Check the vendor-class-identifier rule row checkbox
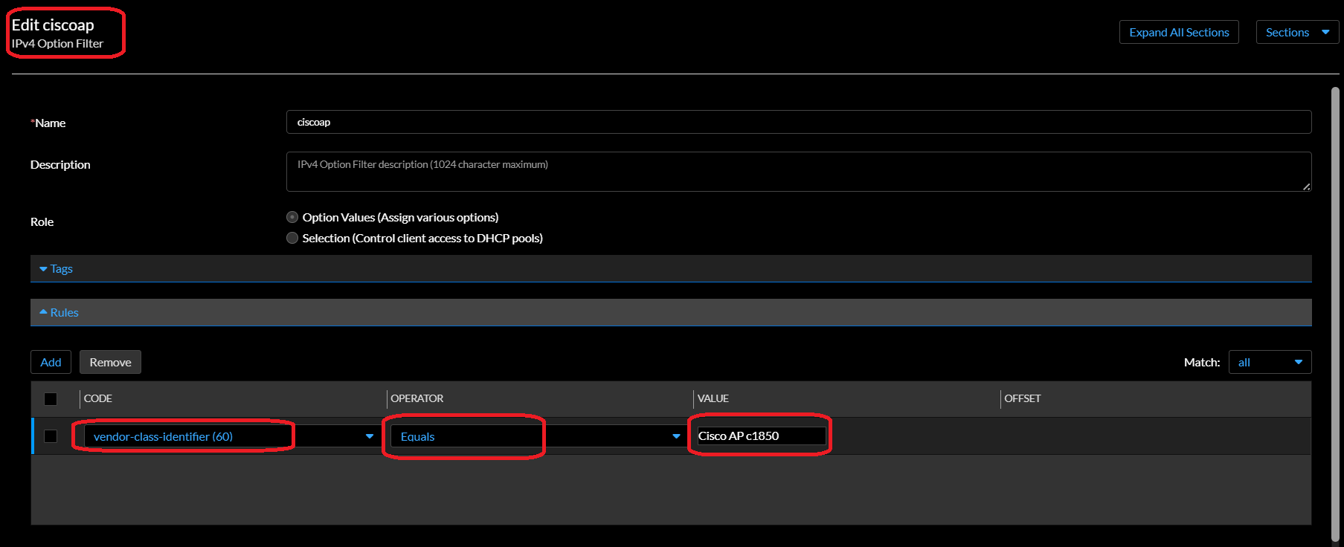1344x547 pixels. click(x=51, y=436)
